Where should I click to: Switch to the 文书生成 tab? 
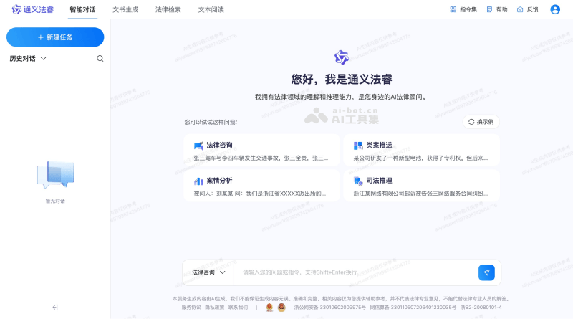point(125,9)
